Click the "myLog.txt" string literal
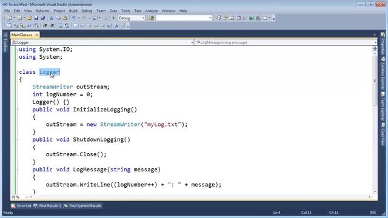 162,124
